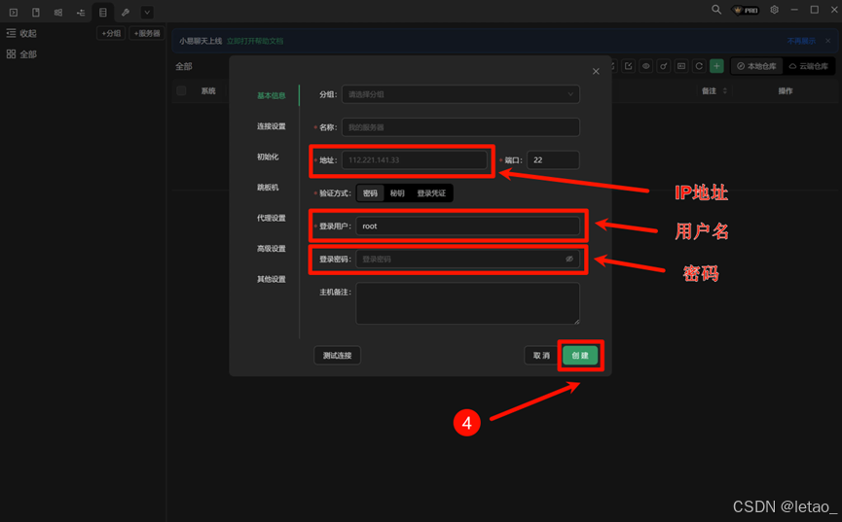
Task: Toggle the select-all checkbox in table header
Action: [x=181, y=90]
